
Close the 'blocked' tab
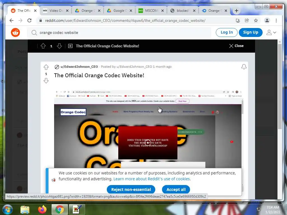194,11
